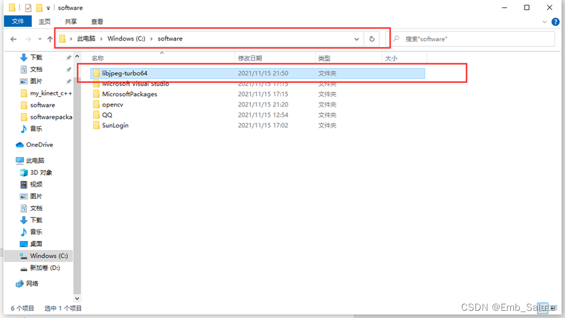This screenshot has width=565, height=318.
Task: Open softwarepacka folder in navigation pane
Action: tap(51, 117)
